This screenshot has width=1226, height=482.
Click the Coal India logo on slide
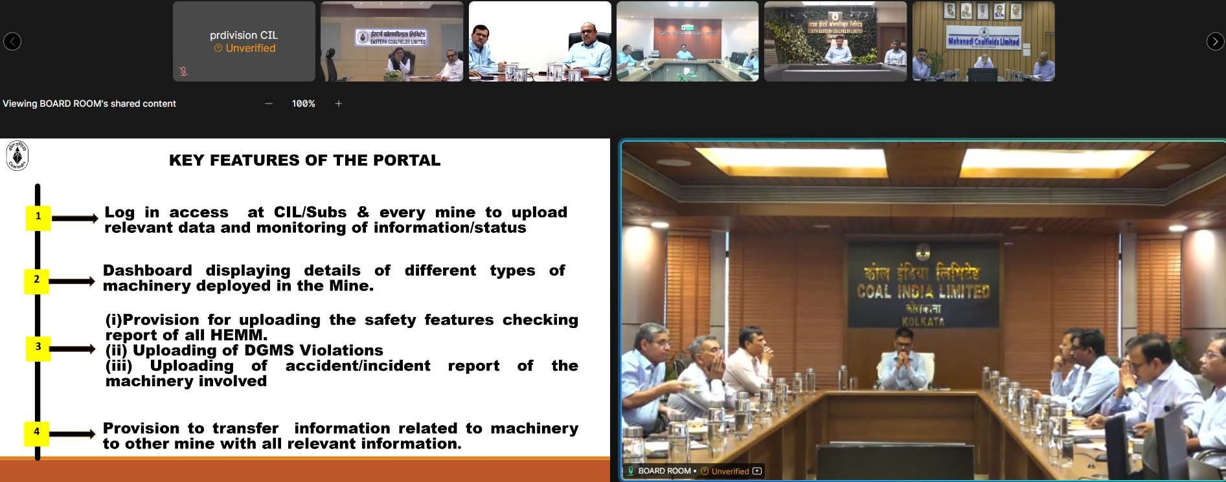[17, 156]
